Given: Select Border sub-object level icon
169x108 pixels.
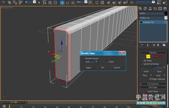Looking at the screenshot, I should point(152,57).
